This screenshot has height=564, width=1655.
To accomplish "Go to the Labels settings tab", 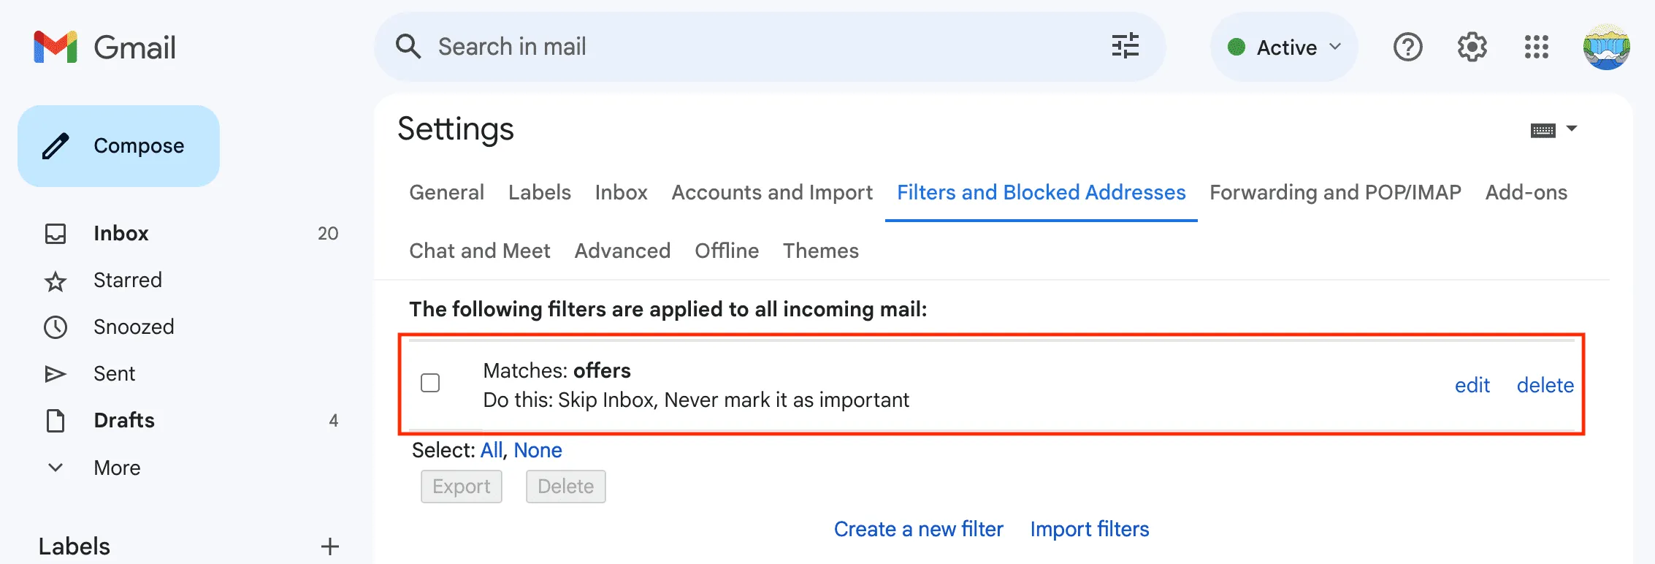I will click(539, 192).
